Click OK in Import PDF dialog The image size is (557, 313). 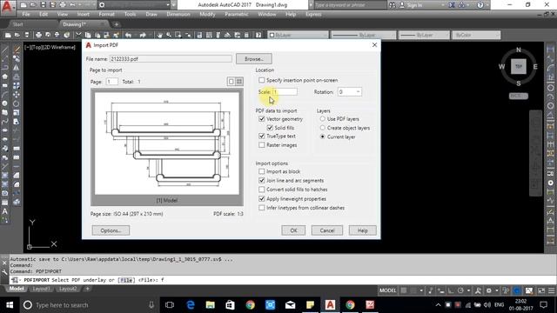point(293,230)
